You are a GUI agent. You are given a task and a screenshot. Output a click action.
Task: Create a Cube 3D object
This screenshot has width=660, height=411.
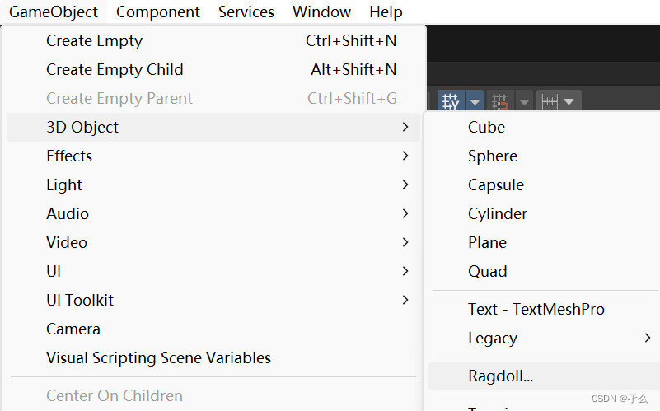(x=486, y=127)
